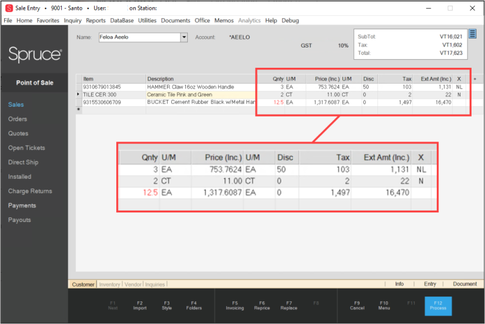Click the Description column header
This screenshot has width=485, height=324.
coord(201,79)
